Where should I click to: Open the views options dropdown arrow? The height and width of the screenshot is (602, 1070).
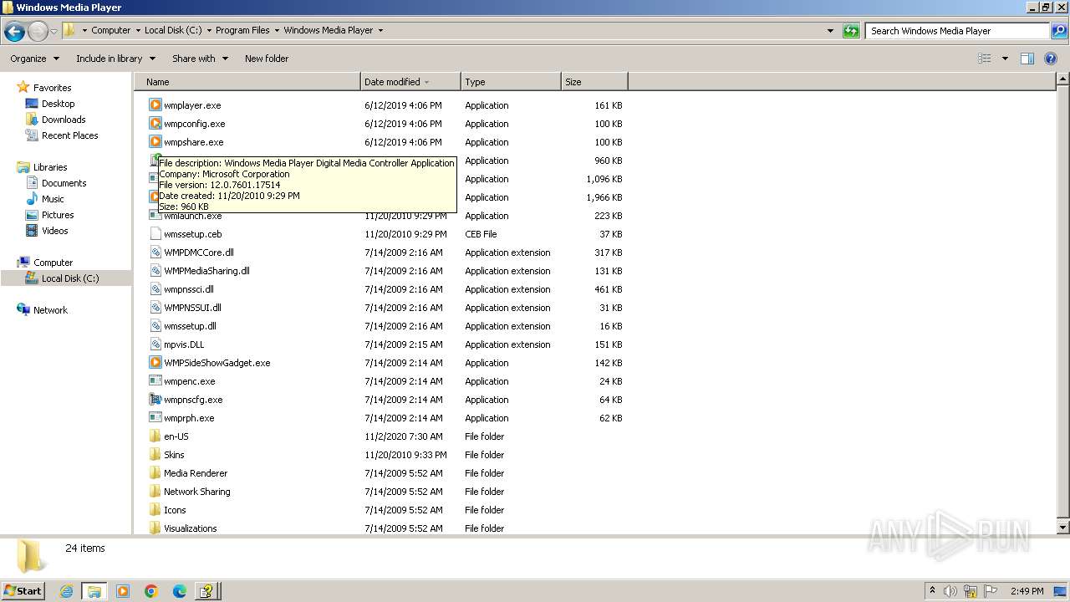coord(1005,59)
